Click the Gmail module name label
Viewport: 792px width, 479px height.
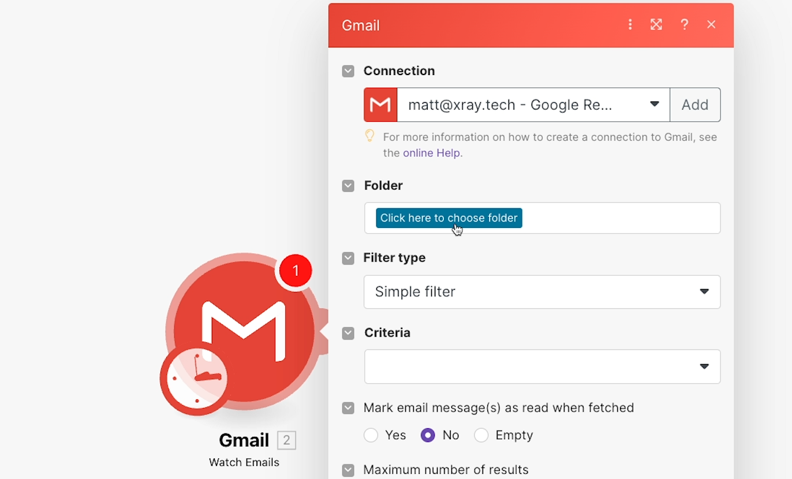(244, 440)
